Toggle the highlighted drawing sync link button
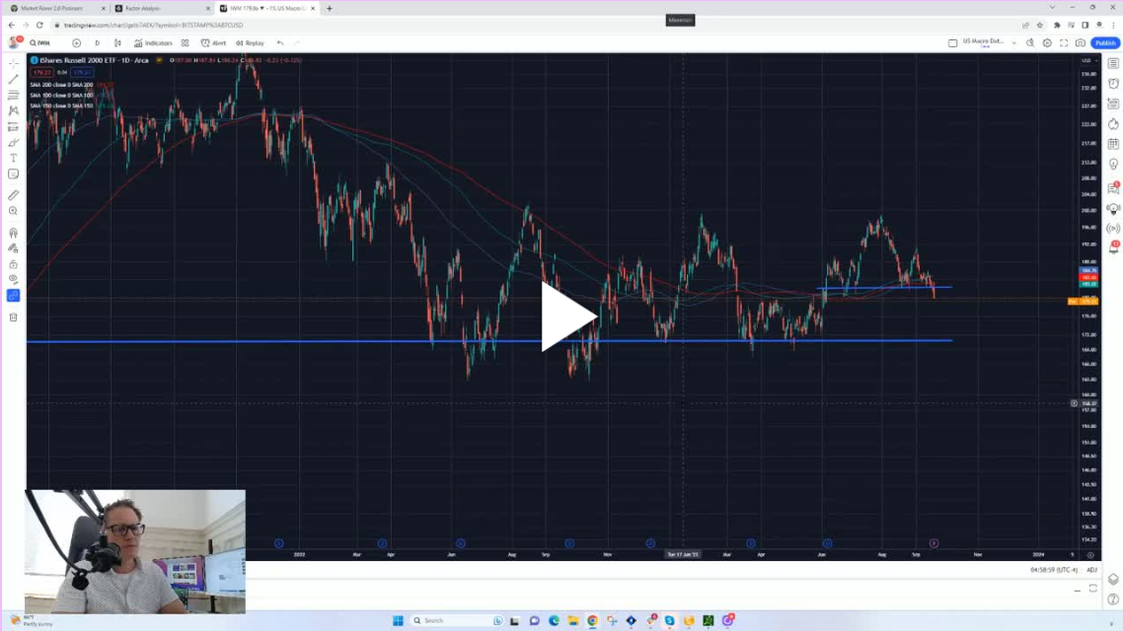 (x=13, y=295)
